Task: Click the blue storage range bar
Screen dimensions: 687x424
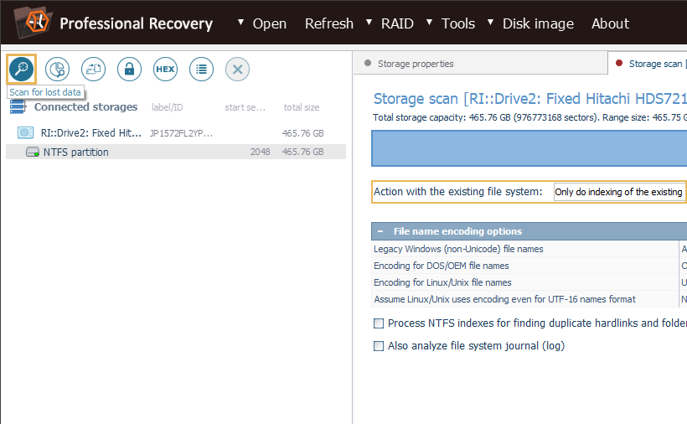Action: [x=529, y=148]
